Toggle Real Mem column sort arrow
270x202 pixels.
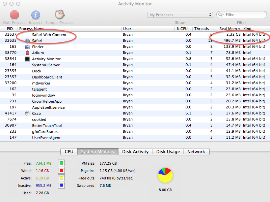point(239,29)
